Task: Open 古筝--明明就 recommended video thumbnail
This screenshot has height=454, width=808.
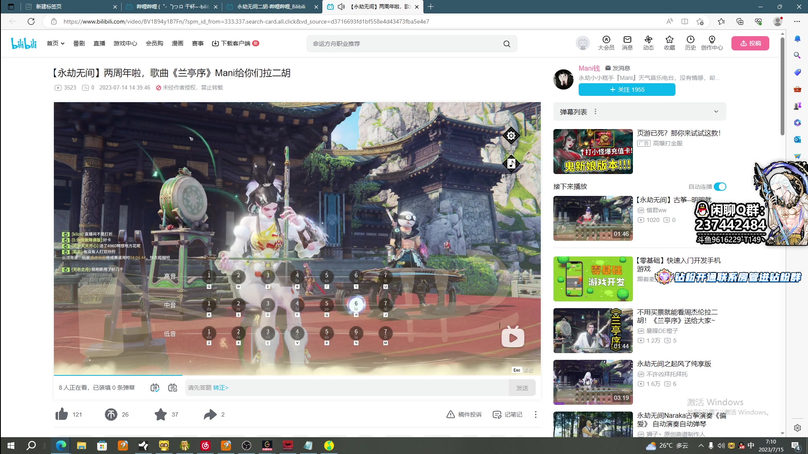Action: pyautogui.click(x=593, y=218)
